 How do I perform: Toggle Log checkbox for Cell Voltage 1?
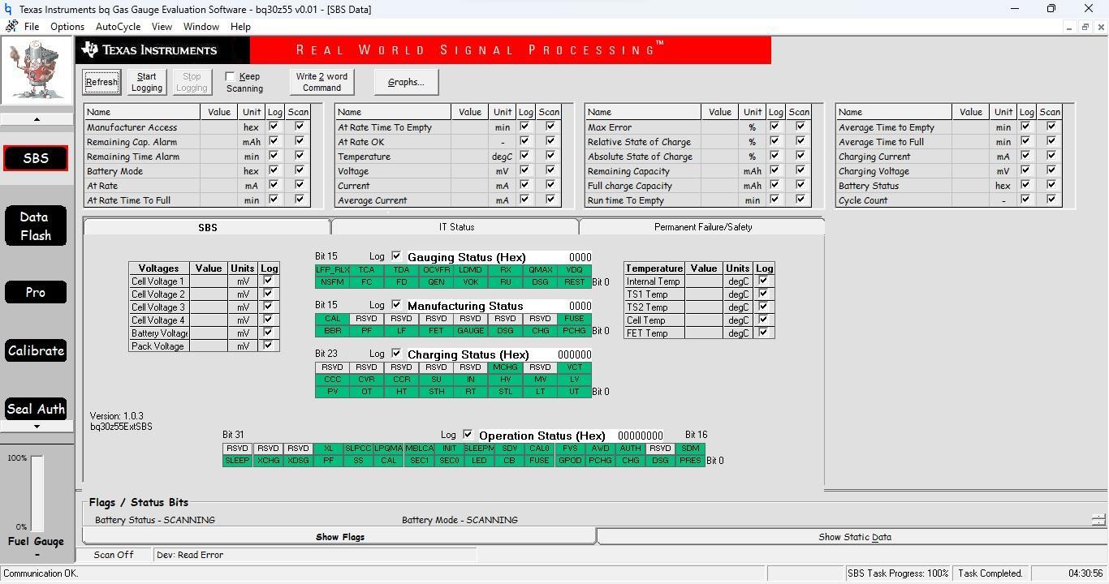[268, 281]
